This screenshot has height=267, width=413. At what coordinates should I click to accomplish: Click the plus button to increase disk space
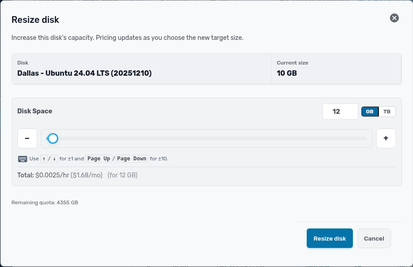click(x=386, y=138)
